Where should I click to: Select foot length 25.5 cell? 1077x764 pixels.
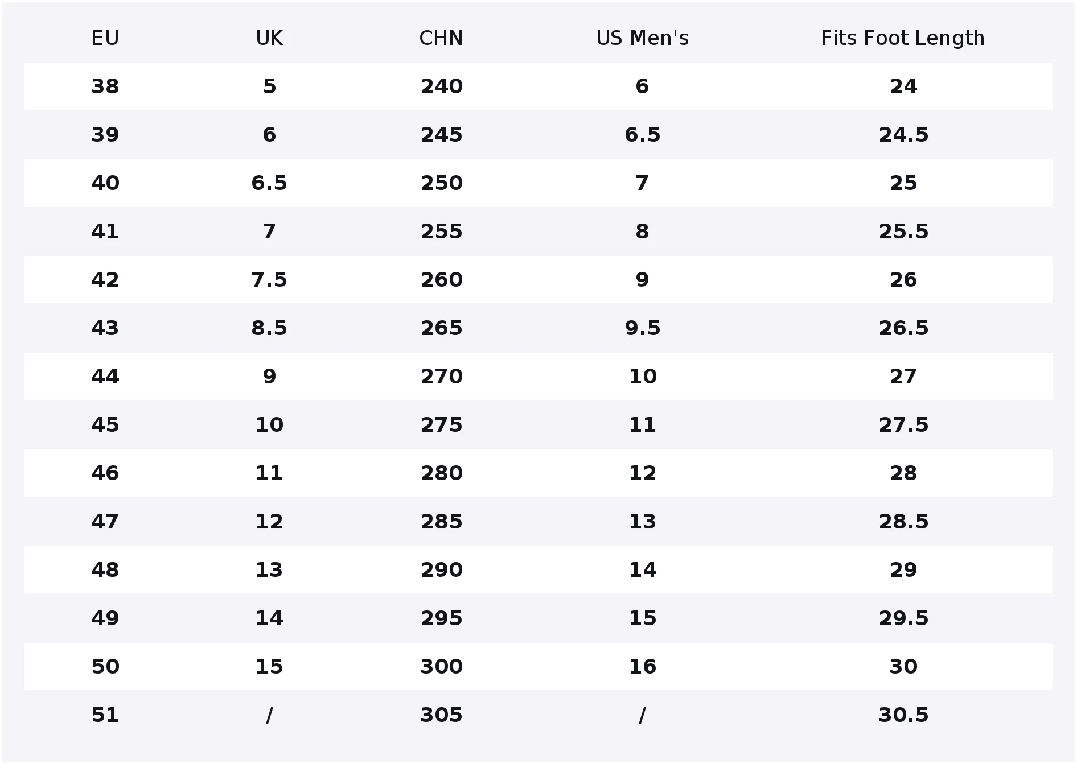pyautogui.click(x=903, y=232)
